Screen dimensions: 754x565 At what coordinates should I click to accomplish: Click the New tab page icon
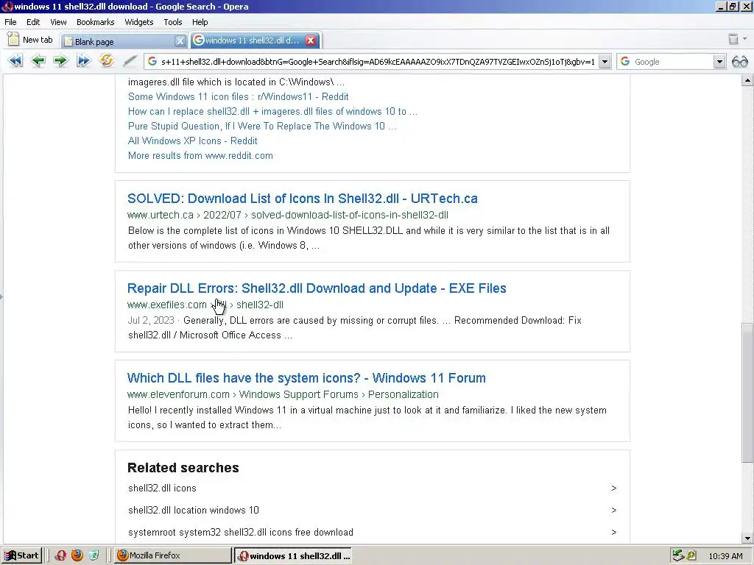tap(13, 40)
